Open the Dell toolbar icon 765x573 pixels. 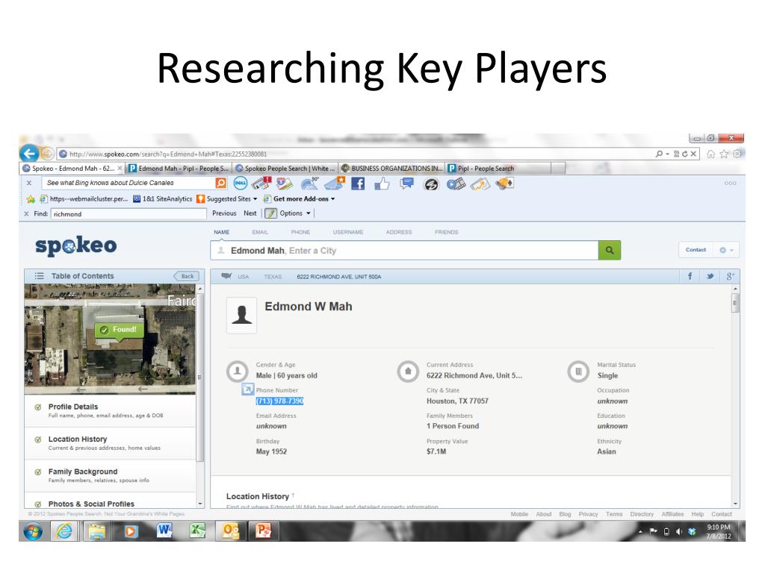[241, 184]
